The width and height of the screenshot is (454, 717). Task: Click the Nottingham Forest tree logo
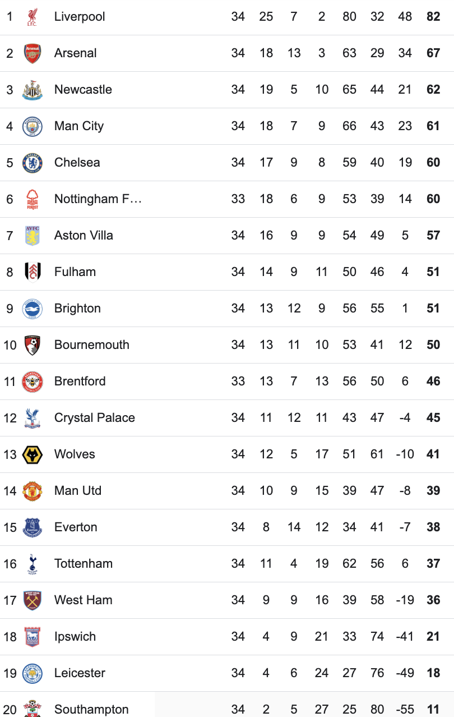pyautogui.click(x=33, y=199)
